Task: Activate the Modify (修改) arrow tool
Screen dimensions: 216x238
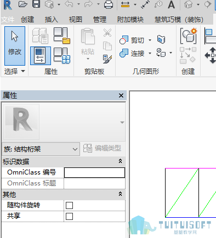Action: click(15, 46)
